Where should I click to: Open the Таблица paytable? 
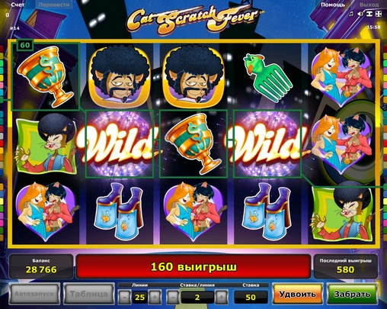pyautogui.click(x=88, y=295)
